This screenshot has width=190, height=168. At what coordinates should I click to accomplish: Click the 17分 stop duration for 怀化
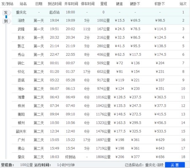point(87,72)
